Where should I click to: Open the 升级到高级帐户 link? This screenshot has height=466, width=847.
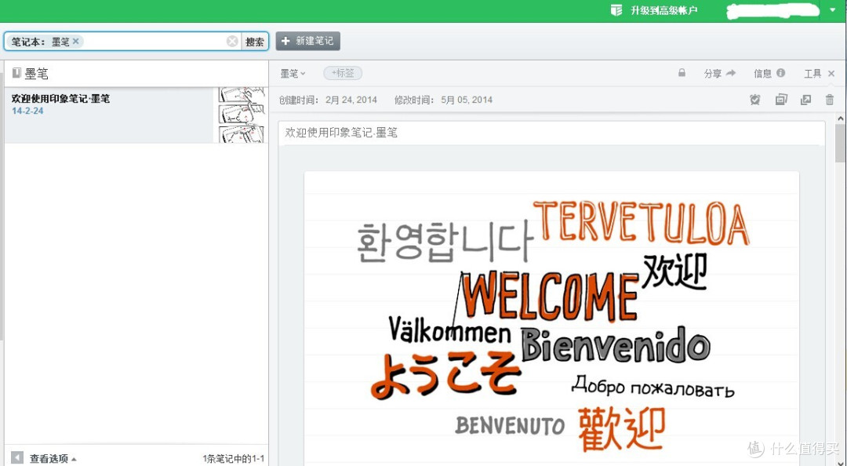[x=664, y=10]
